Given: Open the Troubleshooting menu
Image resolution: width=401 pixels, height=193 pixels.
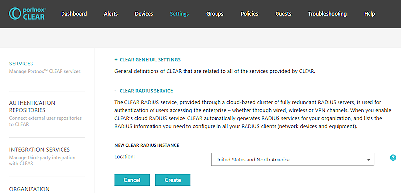Looking at the screenshot, I should (x=328, y=14).
